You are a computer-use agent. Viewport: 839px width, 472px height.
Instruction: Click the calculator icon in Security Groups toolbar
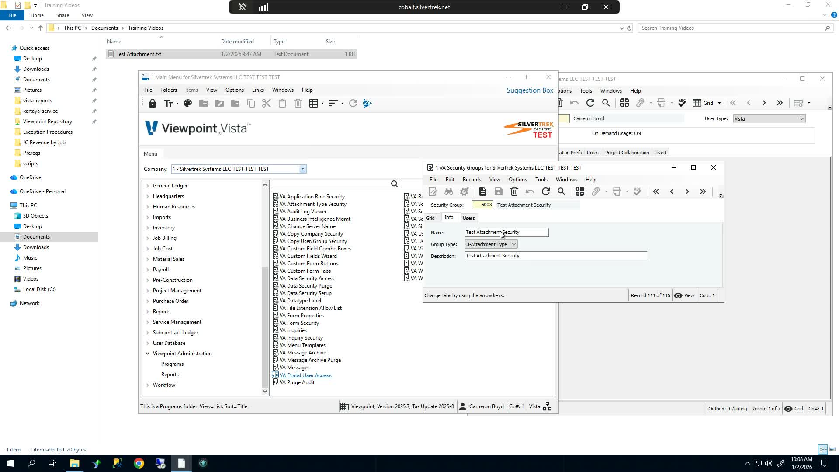tap(580, 192)
